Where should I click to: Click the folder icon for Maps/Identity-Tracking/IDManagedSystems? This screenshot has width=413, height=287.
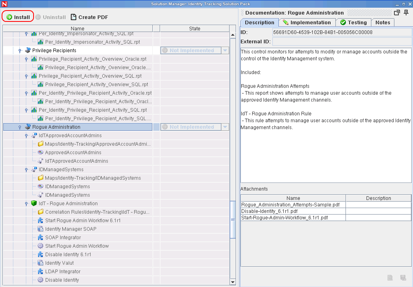(x=40, y=178)
